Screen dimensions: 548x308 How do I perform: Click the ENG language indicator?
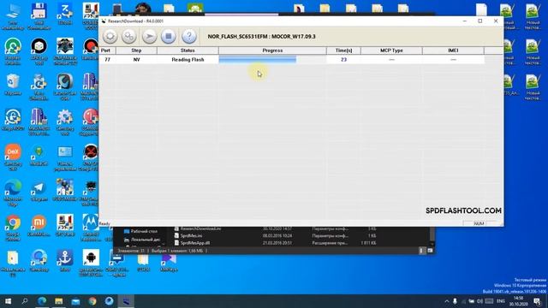click(x=500, y=301)
